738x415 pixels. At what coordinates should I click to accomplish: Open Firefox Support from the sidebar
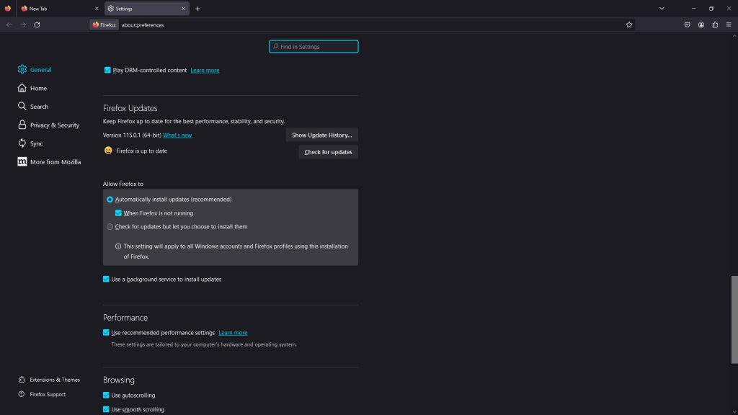pos(47,394)
